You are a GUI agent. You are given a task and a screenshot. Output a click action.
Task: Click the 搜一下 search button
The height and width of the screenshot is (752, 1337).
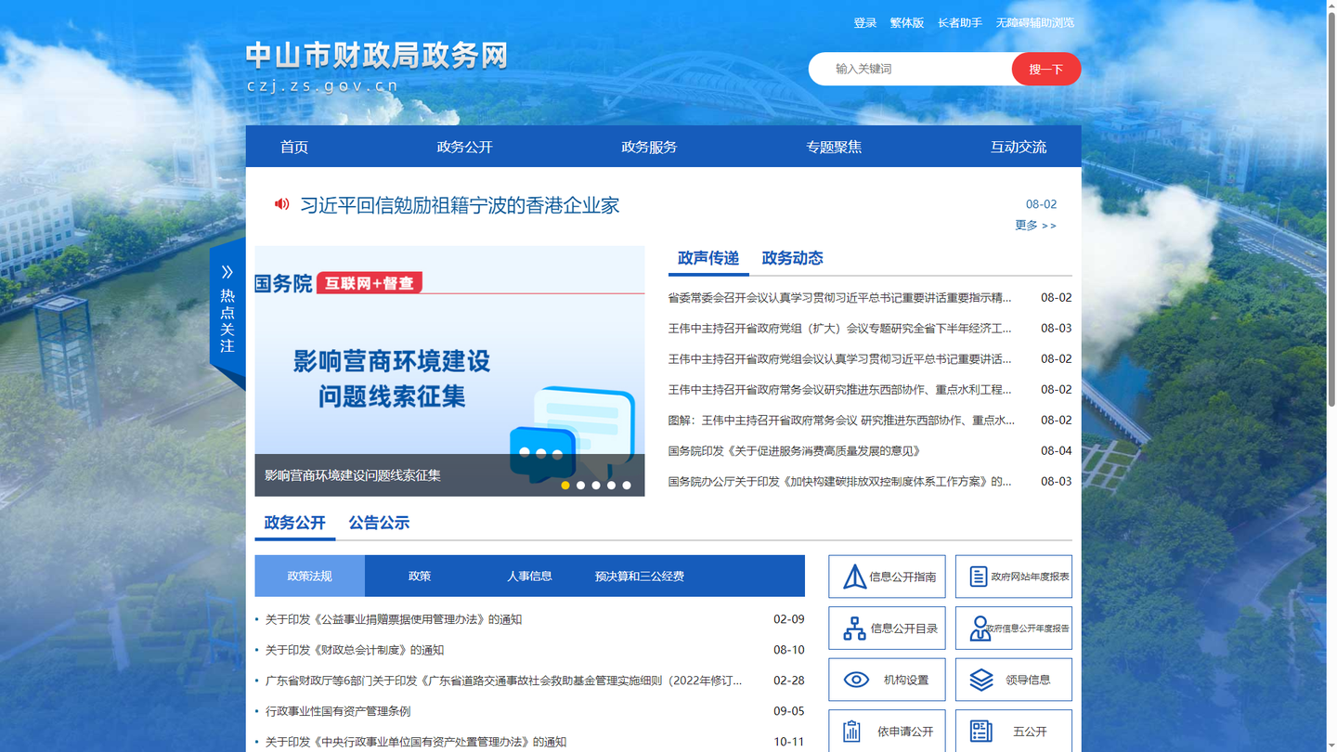point(1045,69)
